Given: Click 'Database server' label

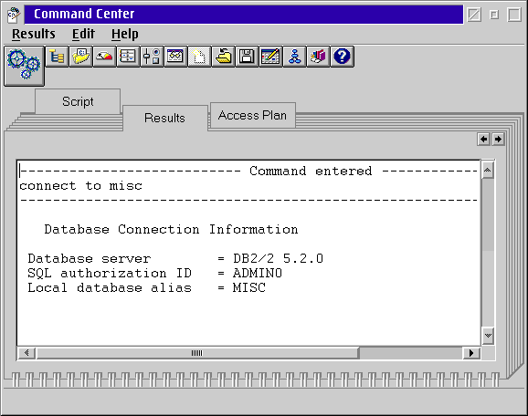Looking at the screenshot, I should point(90,258).
